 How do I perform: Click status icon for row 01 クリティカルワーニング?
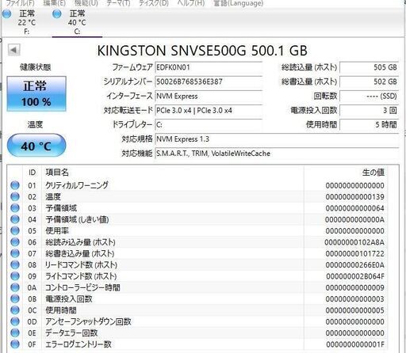tap(15, 185)
